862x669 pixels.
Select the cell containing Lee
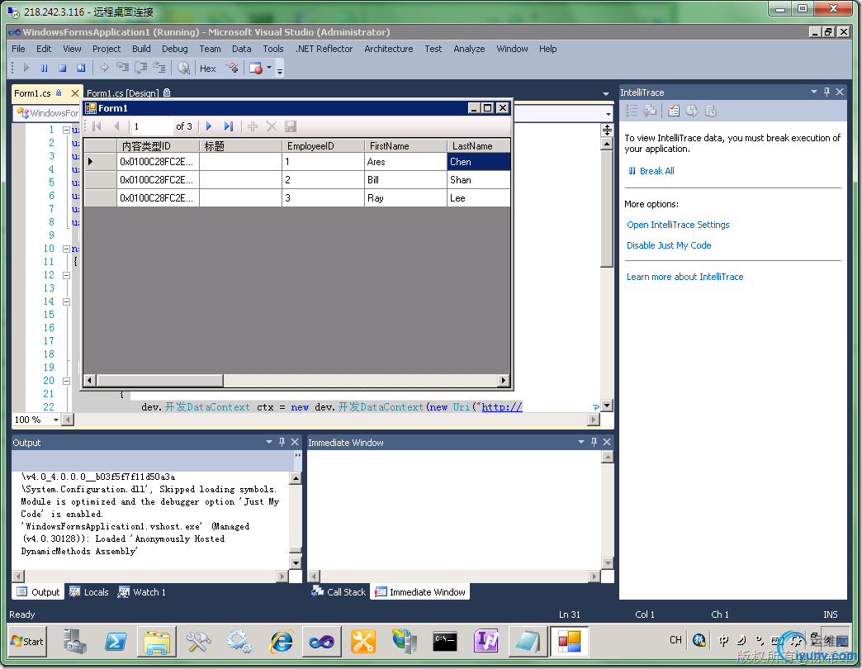coord(479,198)
